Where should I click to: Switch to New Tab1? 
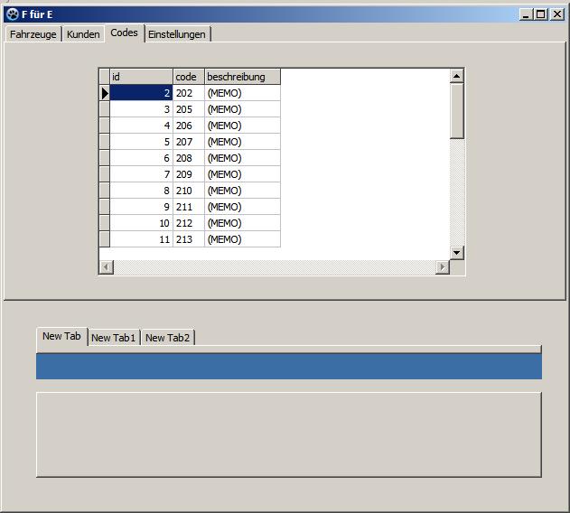click(x=113, y=338)
